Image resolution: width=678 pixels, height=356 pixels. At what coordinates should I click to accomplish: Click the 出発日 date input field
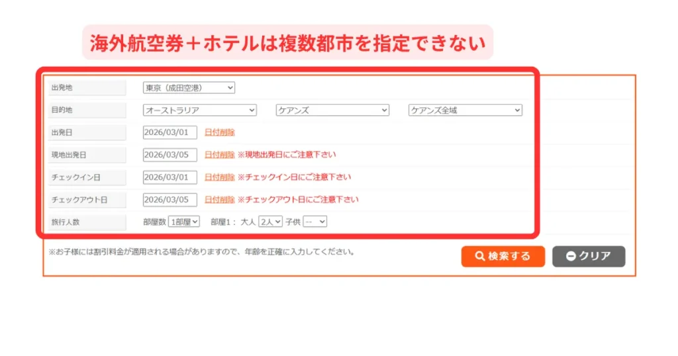170,132
